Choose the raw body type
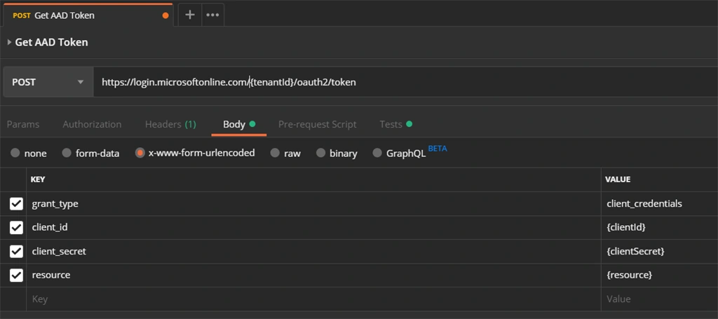This screenshot has width=718, height=319. pos(275,153)
